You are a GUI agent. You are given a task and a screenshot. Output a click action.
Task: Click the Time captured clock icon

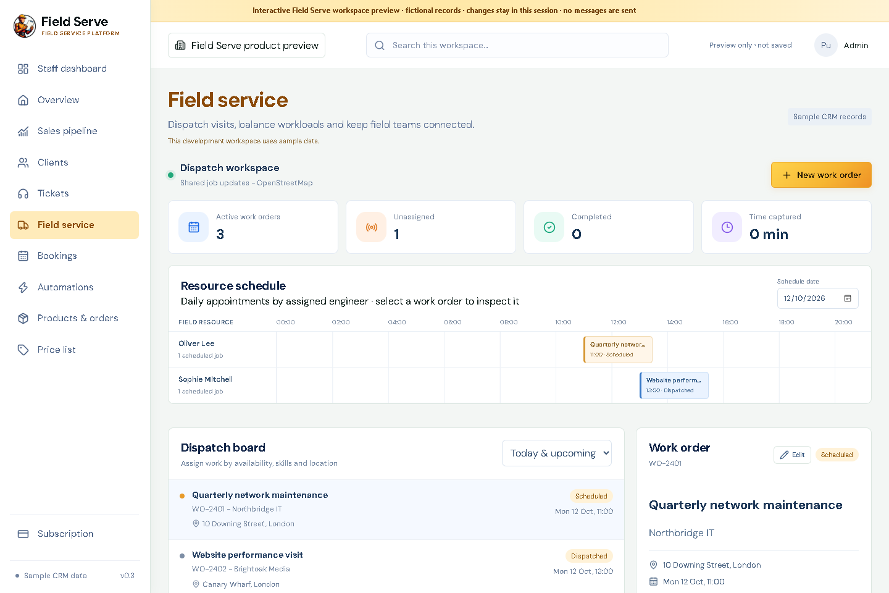(727, 227)
